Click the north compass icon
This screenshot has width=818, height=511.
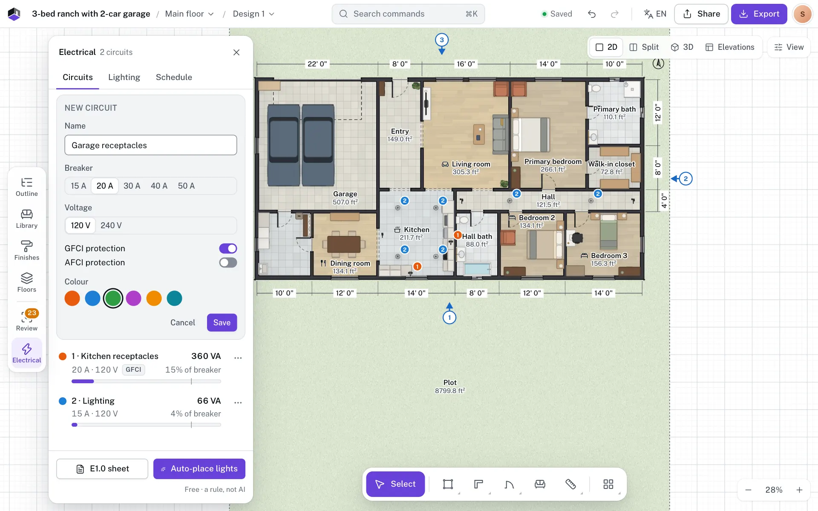(x=658, y=64)
